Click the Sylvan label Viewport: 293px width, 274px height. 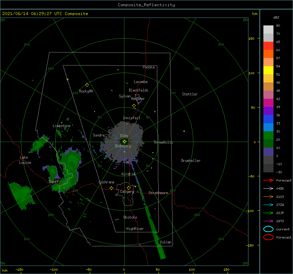125,96
